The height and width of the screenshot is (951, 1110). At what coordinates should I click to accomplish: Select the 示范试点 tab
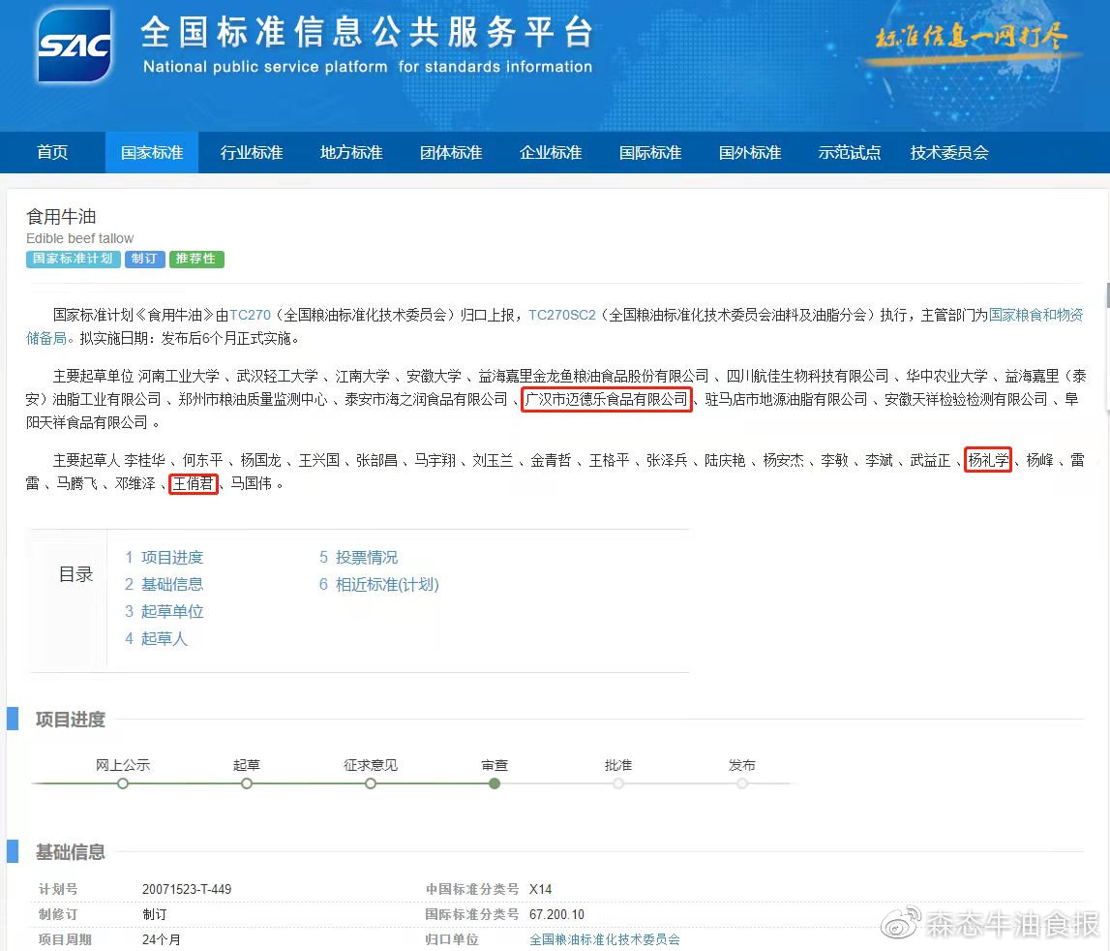pos(850,152)
